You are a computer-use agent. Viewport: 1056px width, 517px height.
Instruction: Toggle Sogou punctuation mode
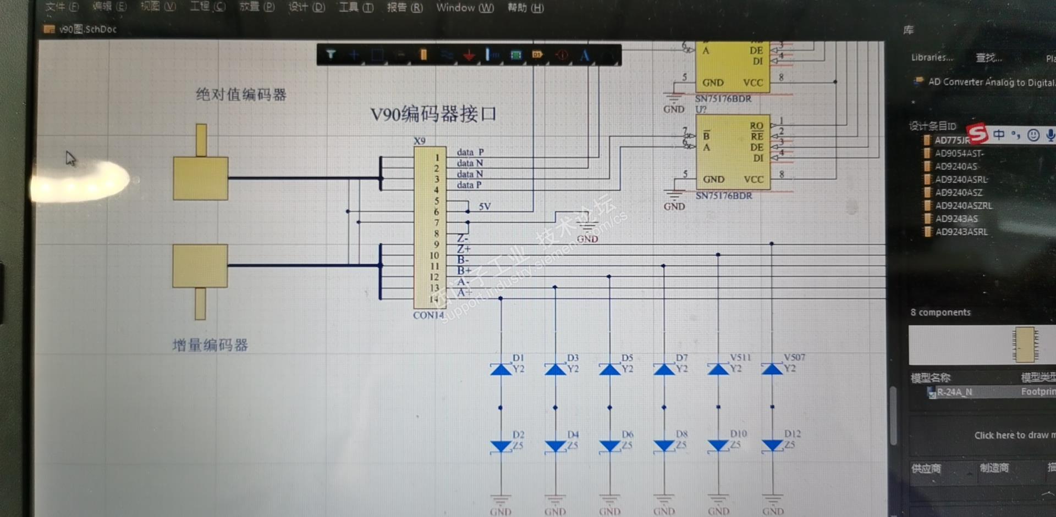[1015, 135]
